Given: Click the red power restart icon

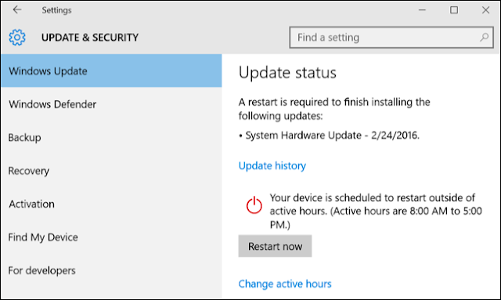Looking at the screenshot, I should coord(254,205).
